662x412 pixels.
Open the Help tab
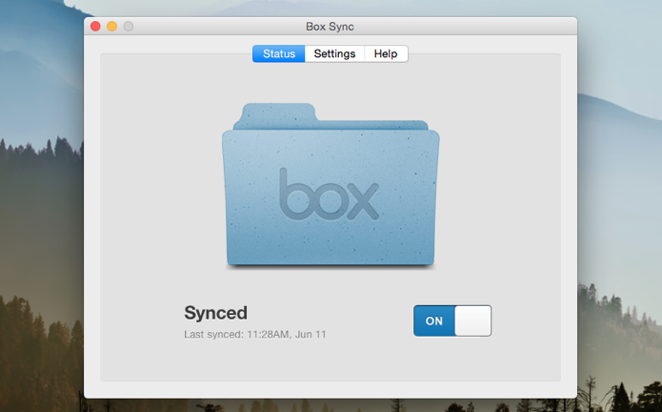(x=386, y=53)
